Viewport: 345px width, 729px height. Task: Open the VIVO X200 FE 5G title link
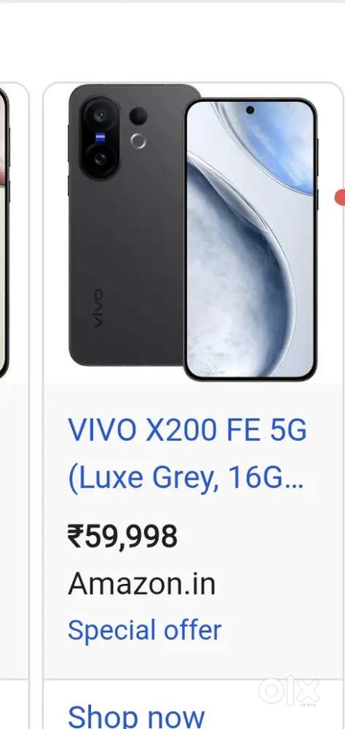tap(187, 431)
